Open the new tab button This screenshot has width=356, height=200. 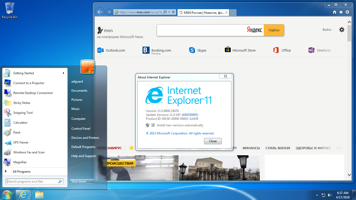[233, 12]
